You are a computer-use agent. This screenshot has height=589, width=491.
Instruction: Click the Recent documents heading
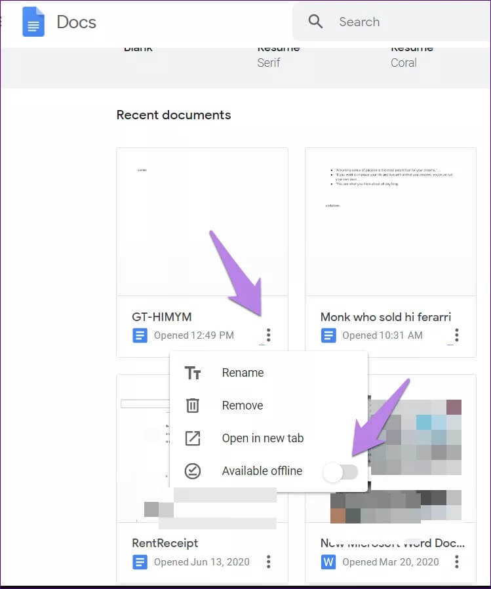[174, 115]
